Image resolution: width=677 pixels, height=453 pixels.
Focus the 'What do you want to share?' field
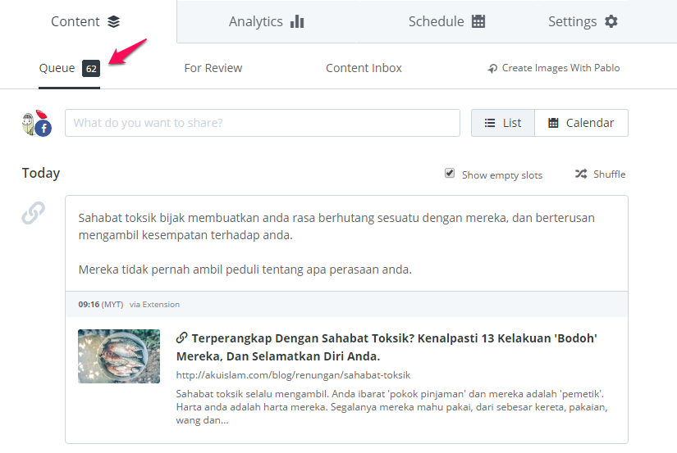click(x=263, y=123)
